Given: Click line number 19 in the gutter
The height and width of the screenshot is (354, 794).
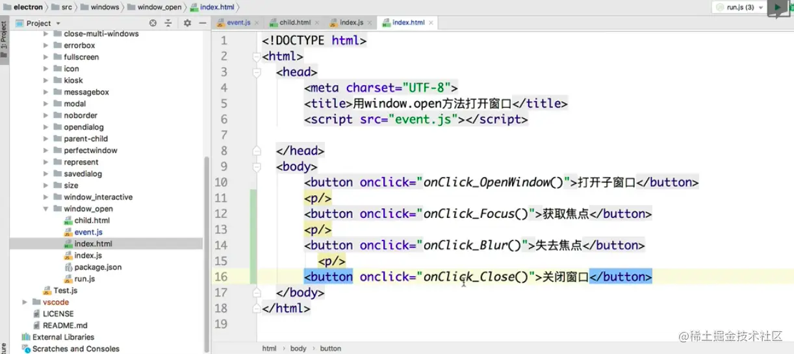Looking at the screenshot, I should 221,324.
